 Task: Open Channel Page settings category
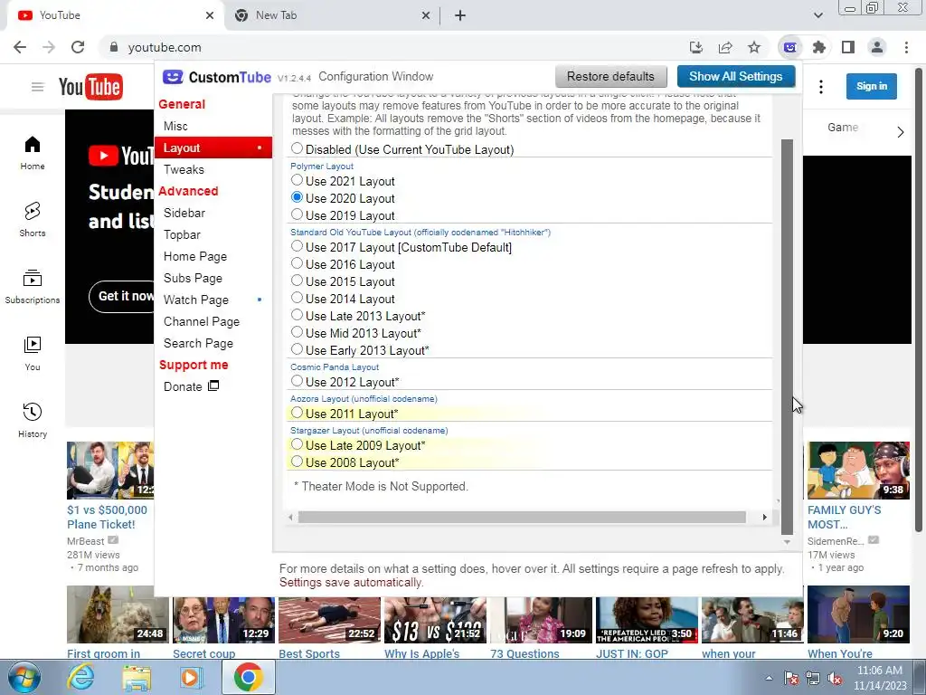tap(213, 321)
